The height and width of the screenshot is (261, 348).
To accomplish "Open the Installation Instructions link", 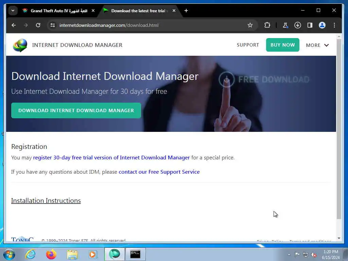I will tap(46, 201).
